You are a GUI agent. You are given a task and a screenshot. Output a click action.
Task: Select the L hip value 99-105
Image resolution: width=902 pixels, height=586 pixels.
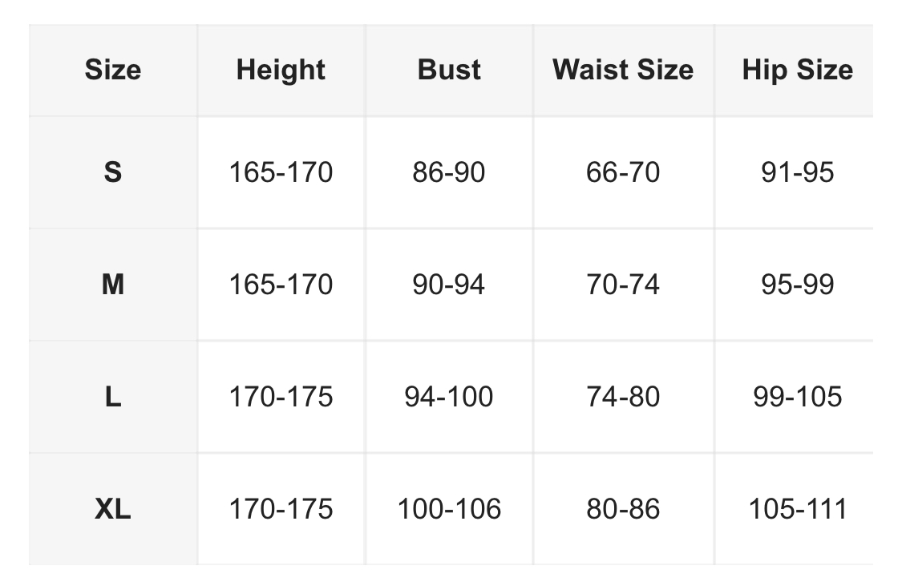[x=797, y=396]
